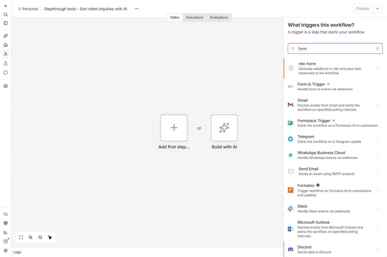
Task: Open the Overview home icon in sidebar
Action: tap(6, 45)
